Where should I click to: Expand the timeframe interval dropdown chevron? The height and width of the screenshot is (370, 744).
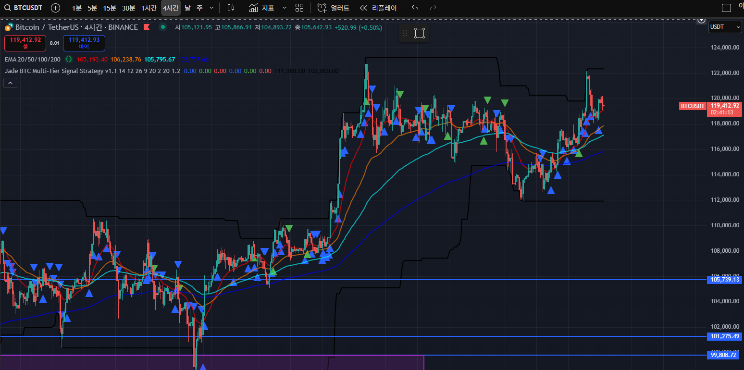point(211,8)
